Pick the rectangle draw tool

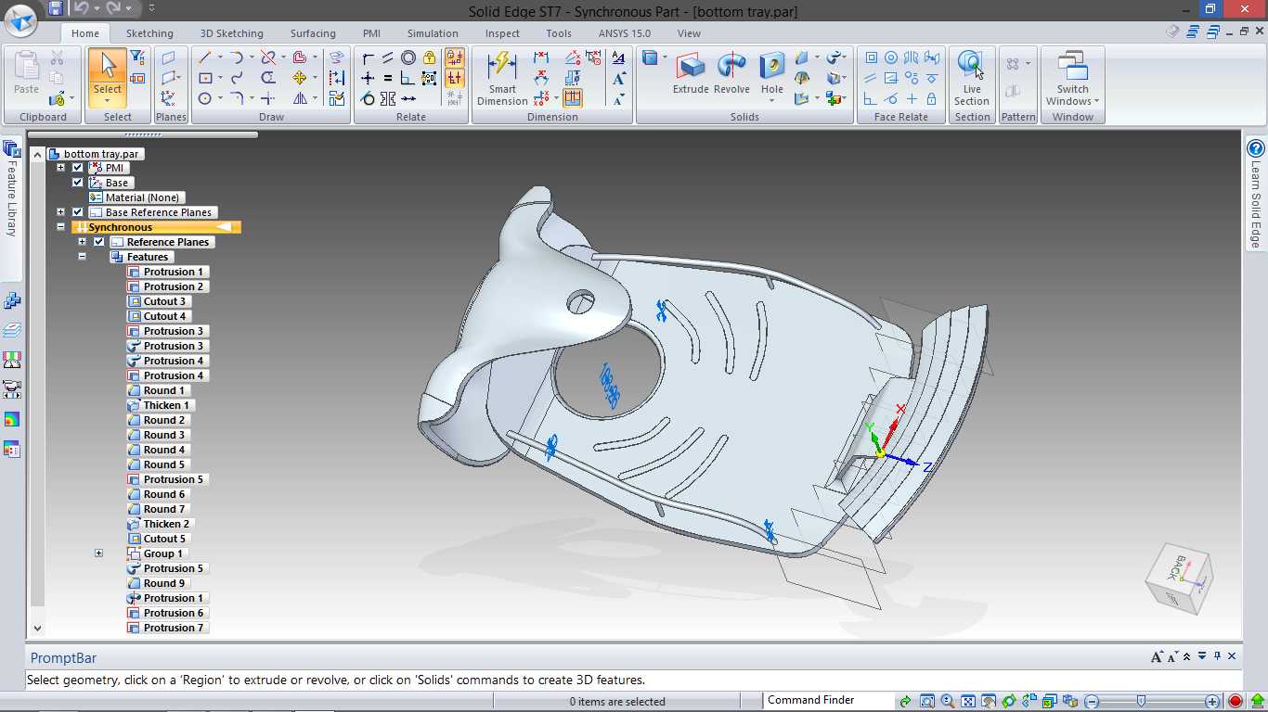tap(205, 78)
